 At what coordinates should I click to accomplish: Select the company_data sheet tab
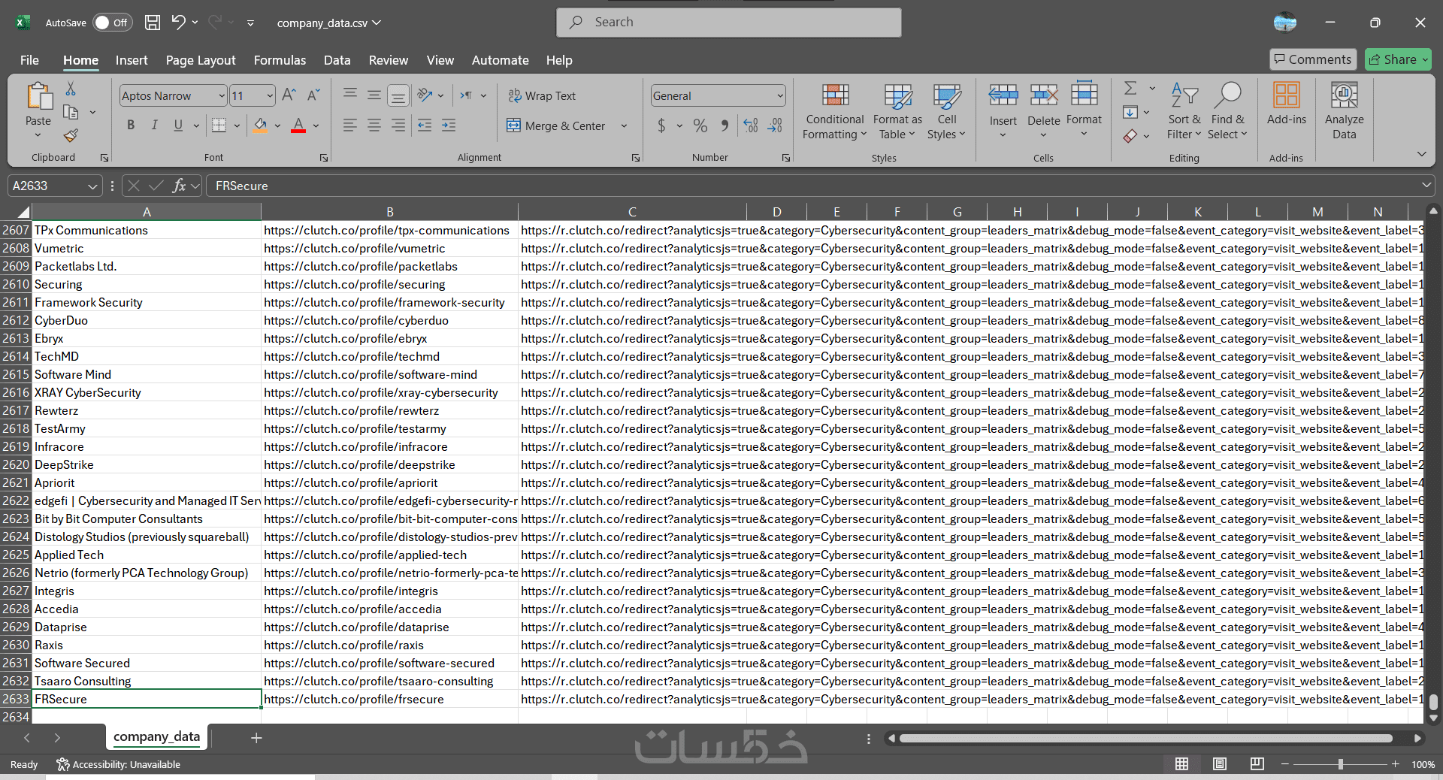pyautogui.click(x=156, y=736)
